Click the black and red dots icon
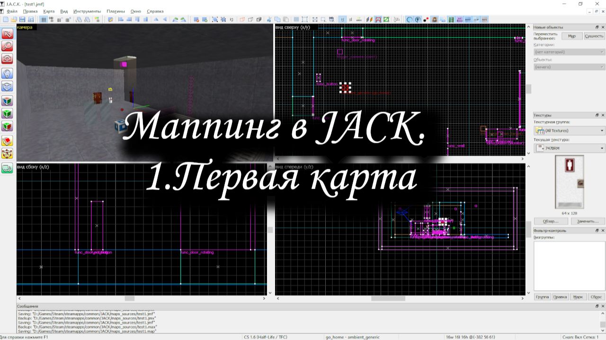 tap(426, 19)
